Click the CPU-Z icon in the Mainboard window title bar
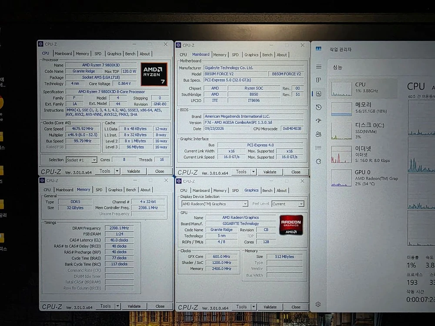The height and width of the screenshot is (326, 435). tap(178, 45)
